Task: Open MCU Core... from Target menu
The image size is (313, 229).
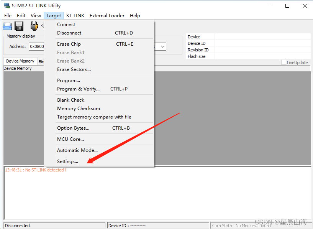Action: click(x=99, y=139)
